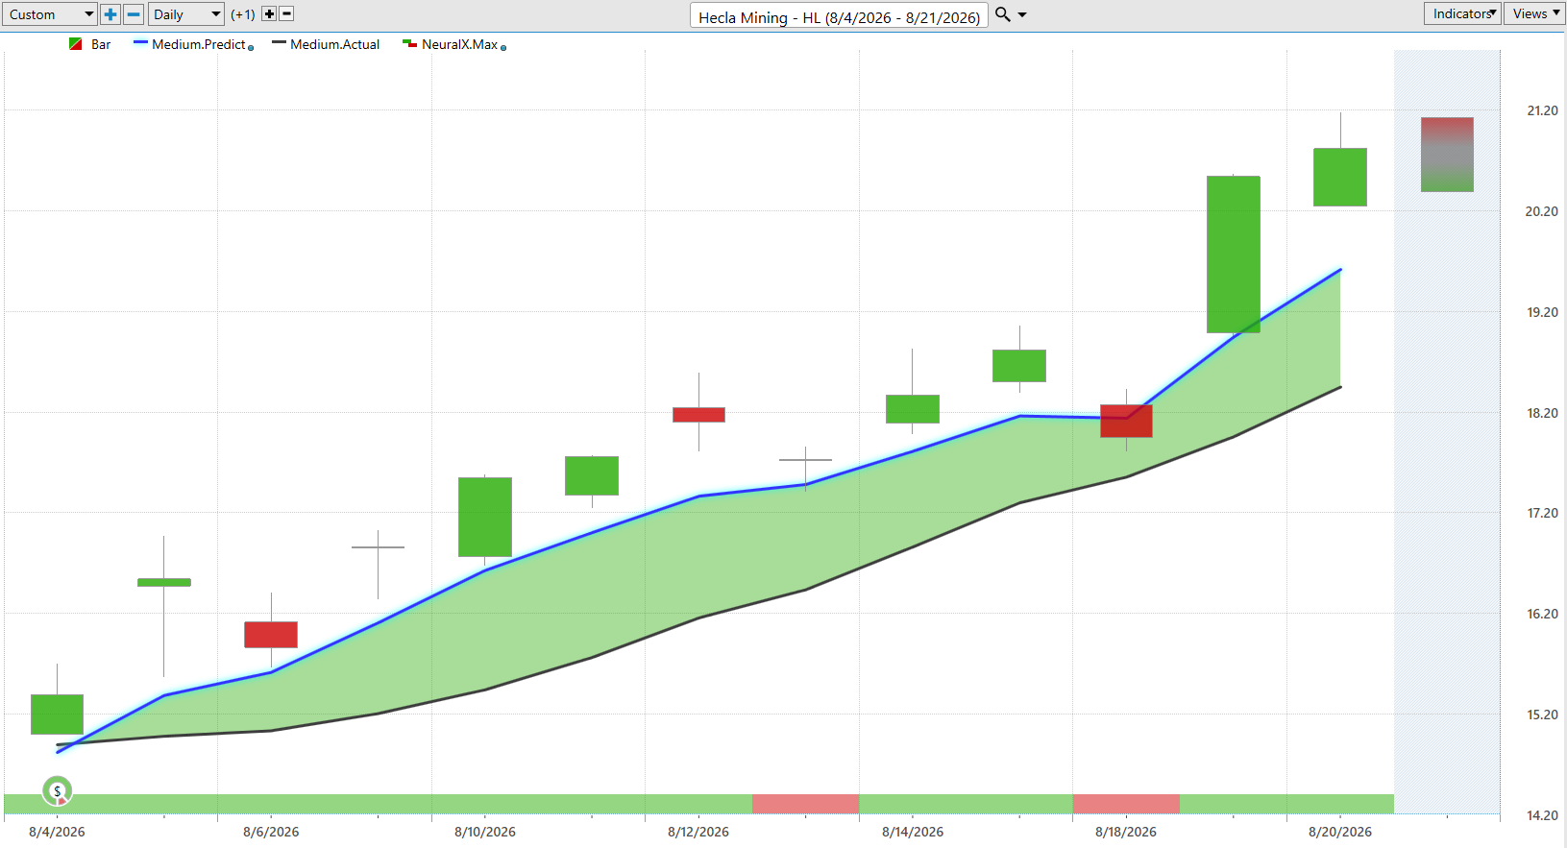
Task: Click the blue plus zoom-in button
Action: (110, 14)
